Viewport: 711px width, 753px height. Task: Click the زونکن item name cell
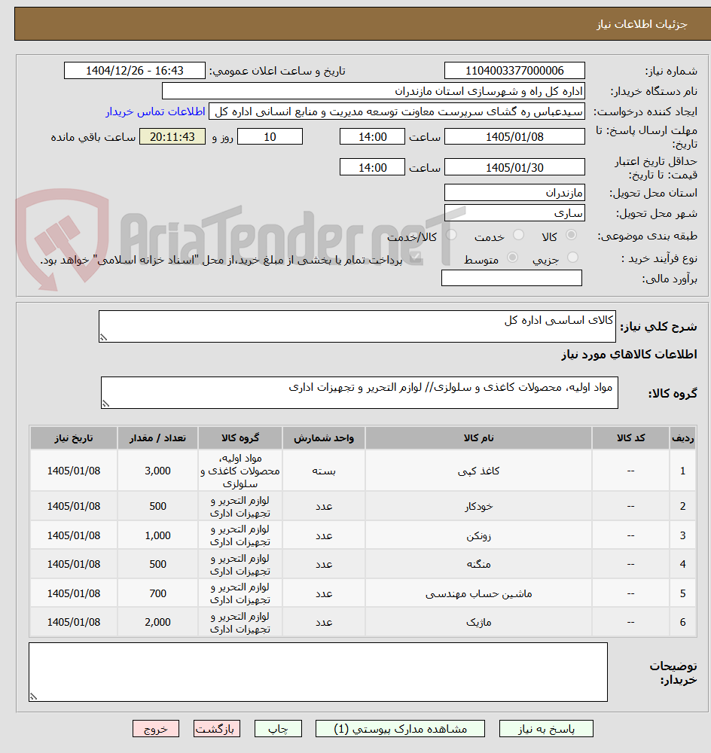coord(478,535)
